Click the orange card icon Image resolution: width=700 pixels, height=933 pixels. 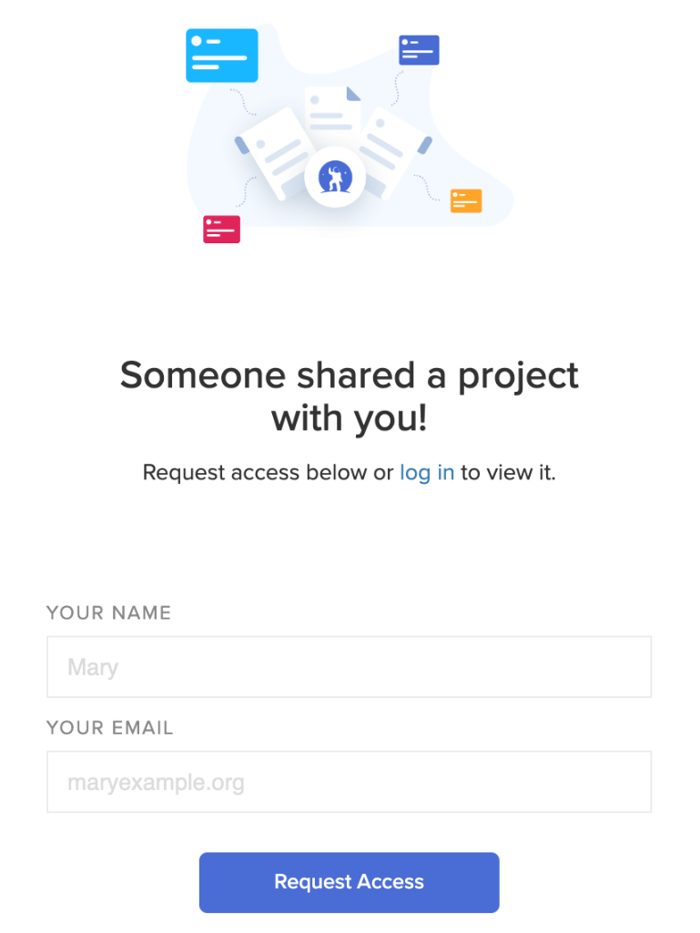(x=466, y=200)
